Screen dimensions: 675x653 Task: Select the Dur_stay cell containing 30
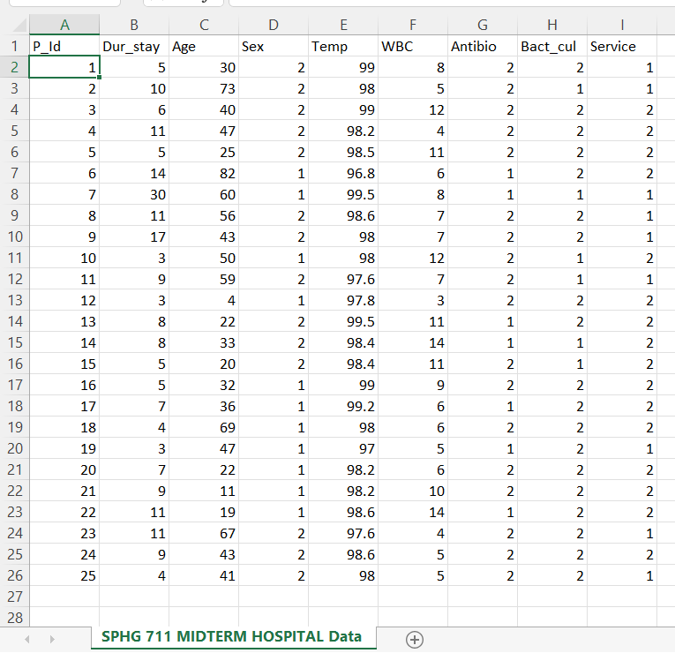(134, 194)
